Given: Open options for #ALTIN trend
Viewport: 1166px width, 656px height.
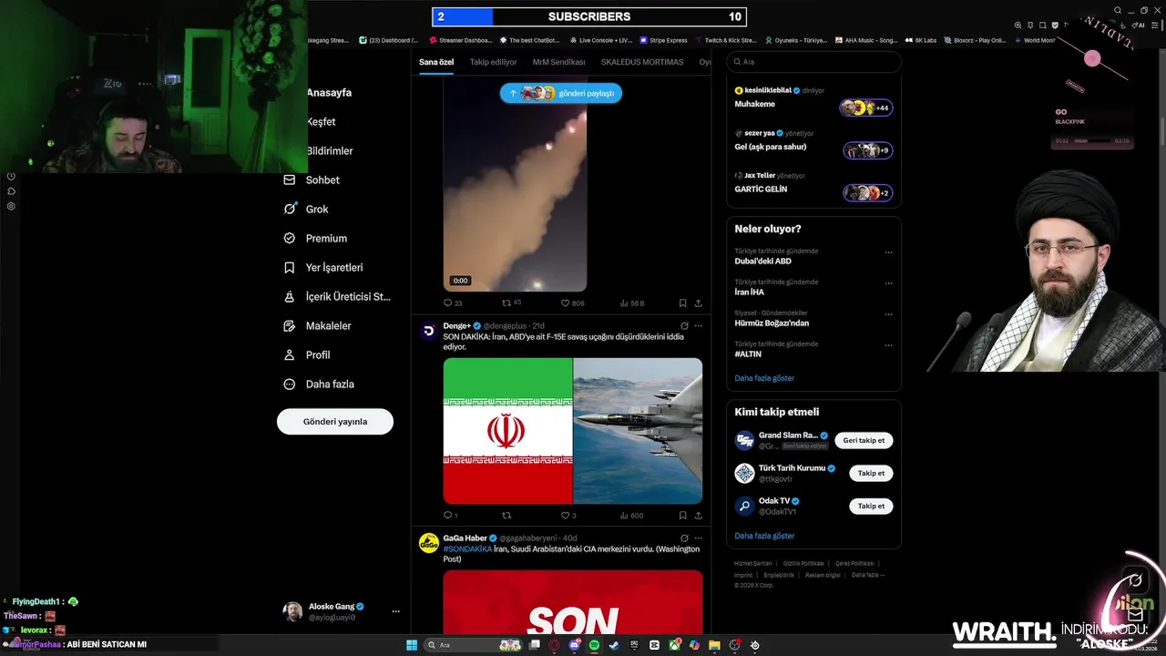Looking at the screenshot, I should click(888, 345).
